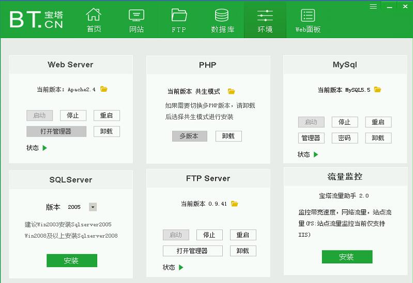
Task: Click the 宝塔流量助手 2.0 text
Action: [x=344, y=196]
